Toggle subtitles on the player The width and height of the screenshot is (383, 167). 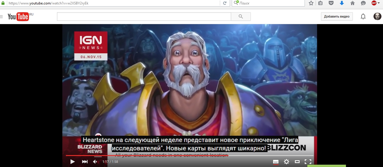(x=276, y=162)
